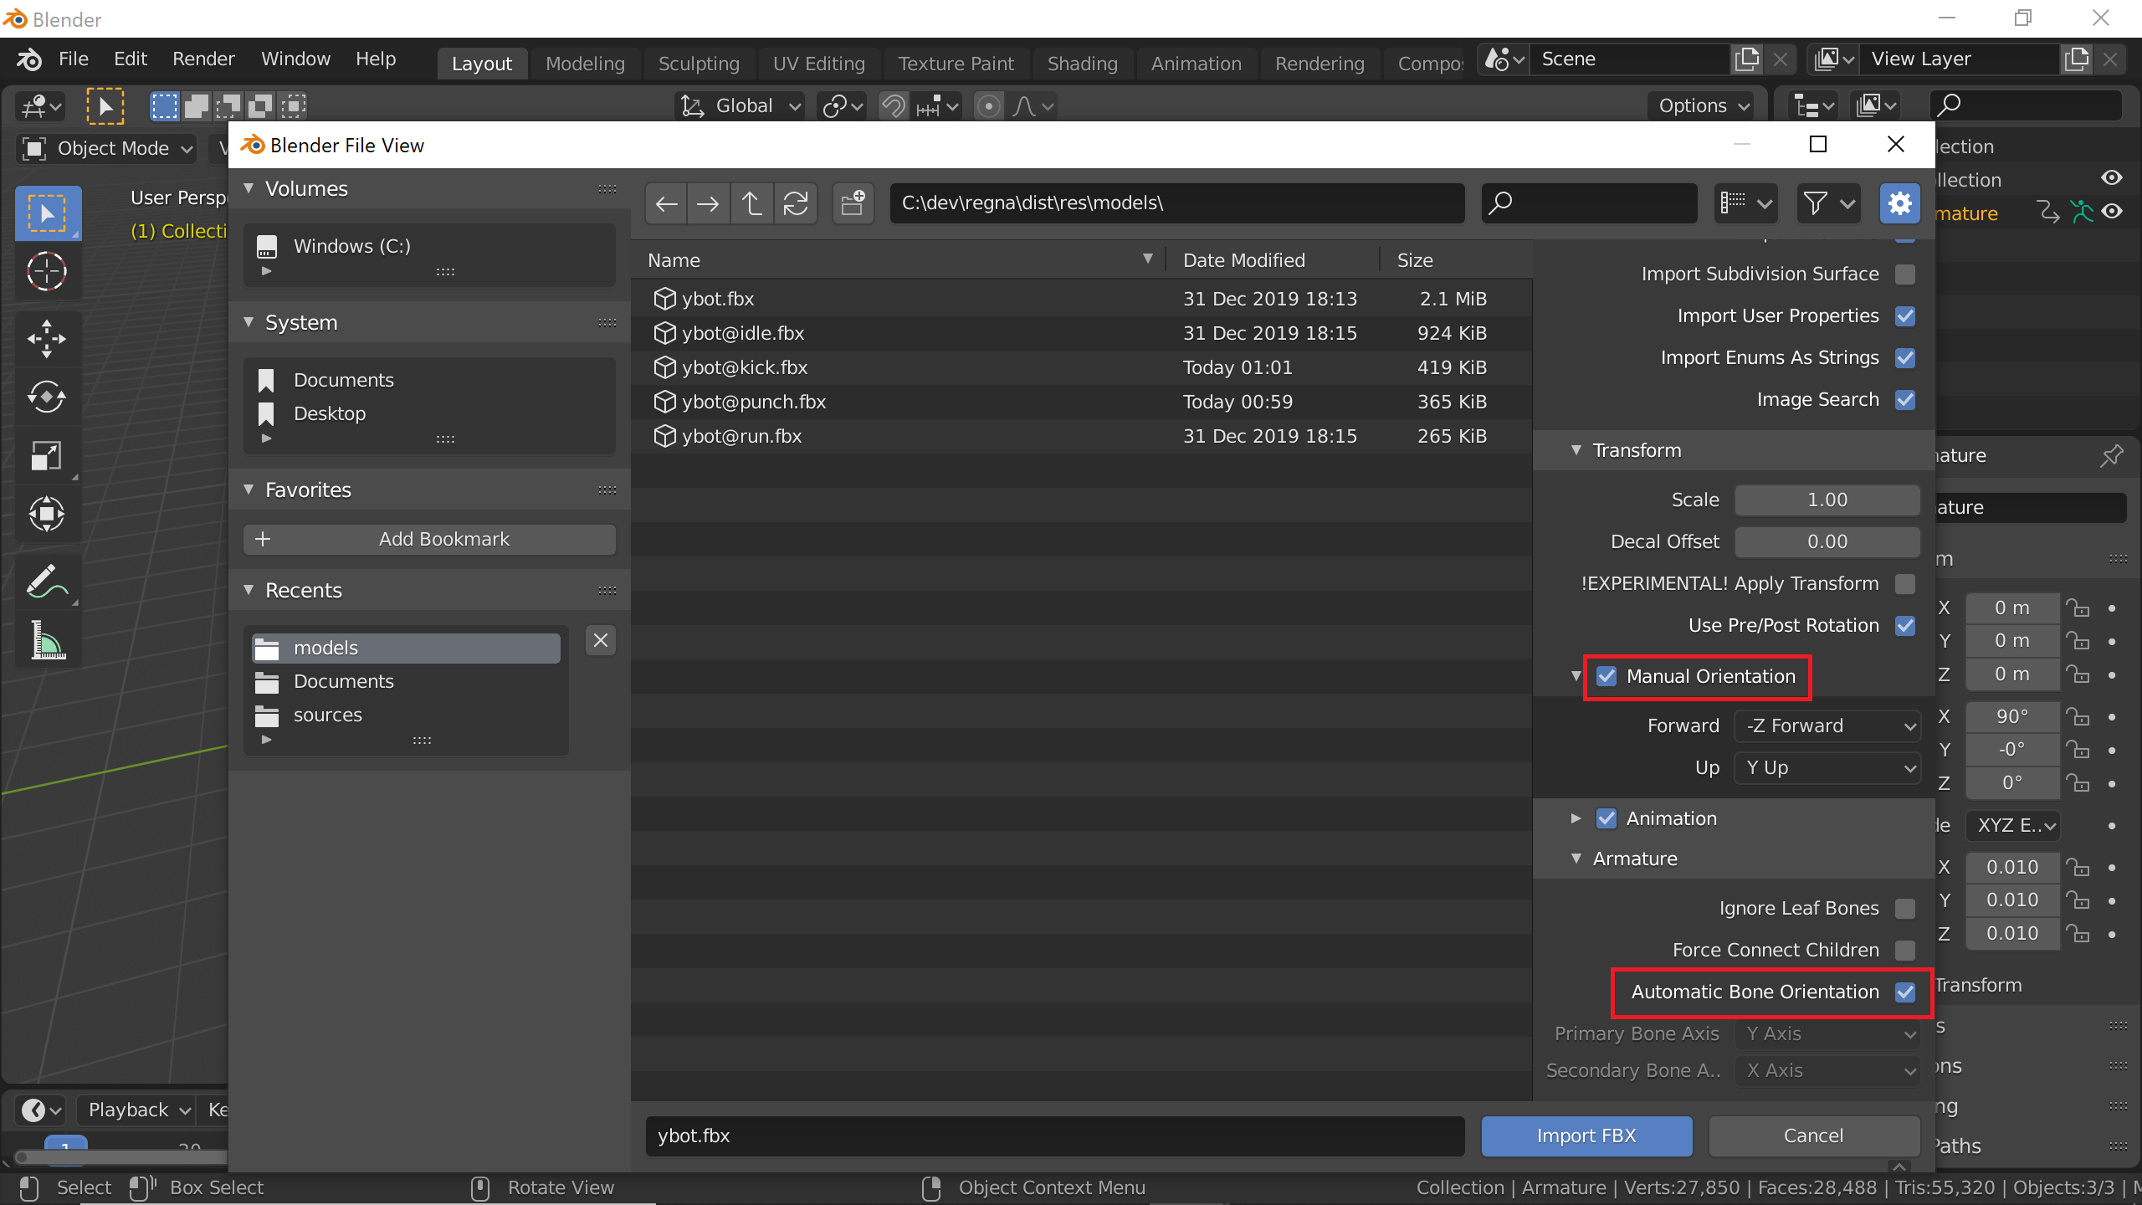Toggle Image Search checkbox

(1905, 400)
